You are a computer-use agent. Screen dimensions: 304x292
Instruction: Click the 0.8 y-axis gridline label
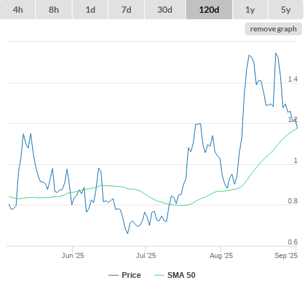[292, 201]
